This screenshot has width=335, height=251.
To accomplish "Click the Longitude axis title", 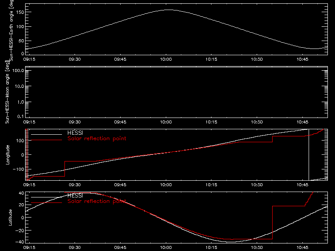I will (x=8, y=155).
